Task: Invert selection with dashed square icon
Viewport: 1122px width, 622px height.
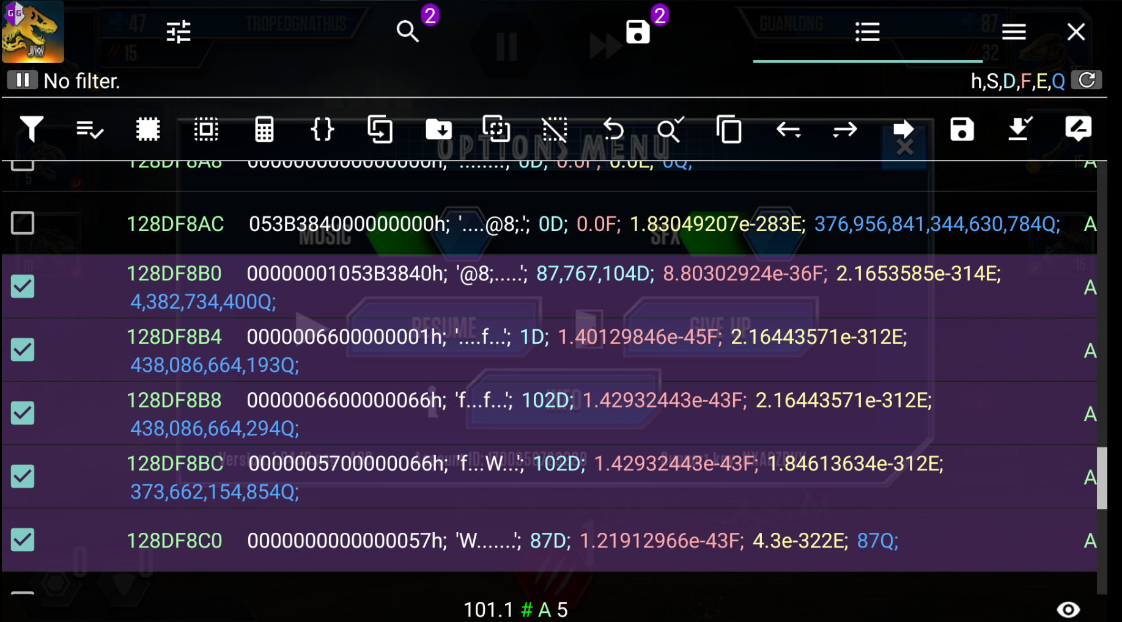Action: click(206, 130)
